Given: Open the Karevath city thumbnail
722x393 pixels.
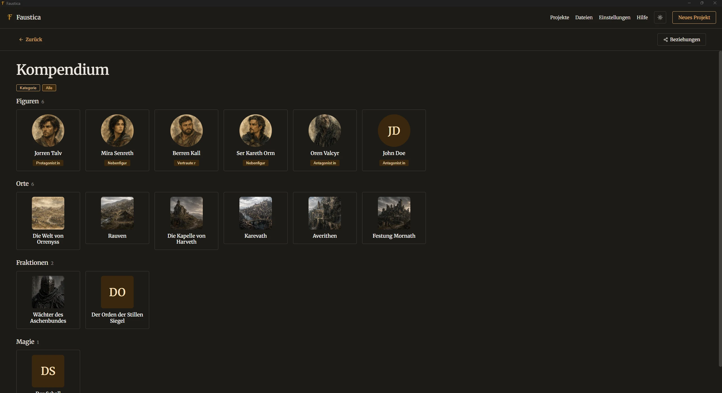Looking at the screenshot, I should pos(256,213).
